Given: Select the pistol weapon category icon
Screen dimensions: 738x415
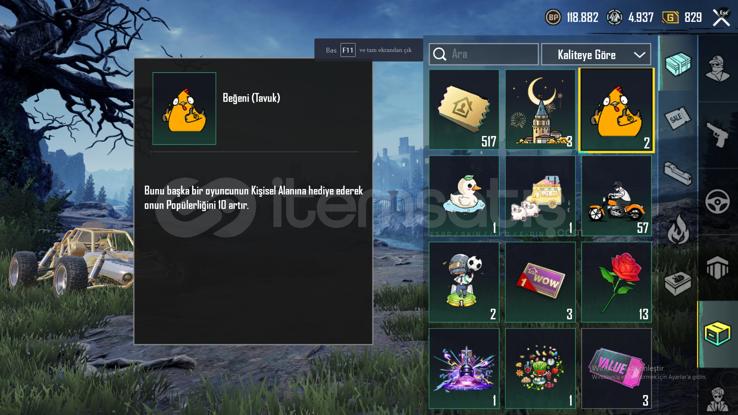Looking at the screenshot, I should click(x=717, y=135).
